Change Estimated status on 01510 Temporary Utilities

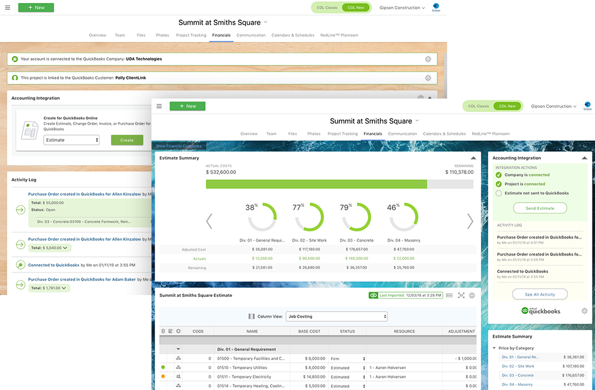coord(347,367)
